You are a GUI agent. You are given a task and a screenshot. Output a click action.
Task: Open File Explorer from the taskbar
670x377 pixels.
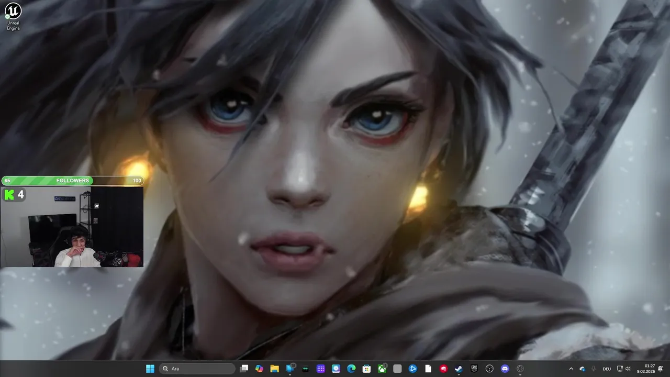click(274, 369)
